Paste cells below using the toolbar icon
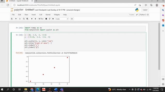The image size is (165, 92). click(28, 19)
